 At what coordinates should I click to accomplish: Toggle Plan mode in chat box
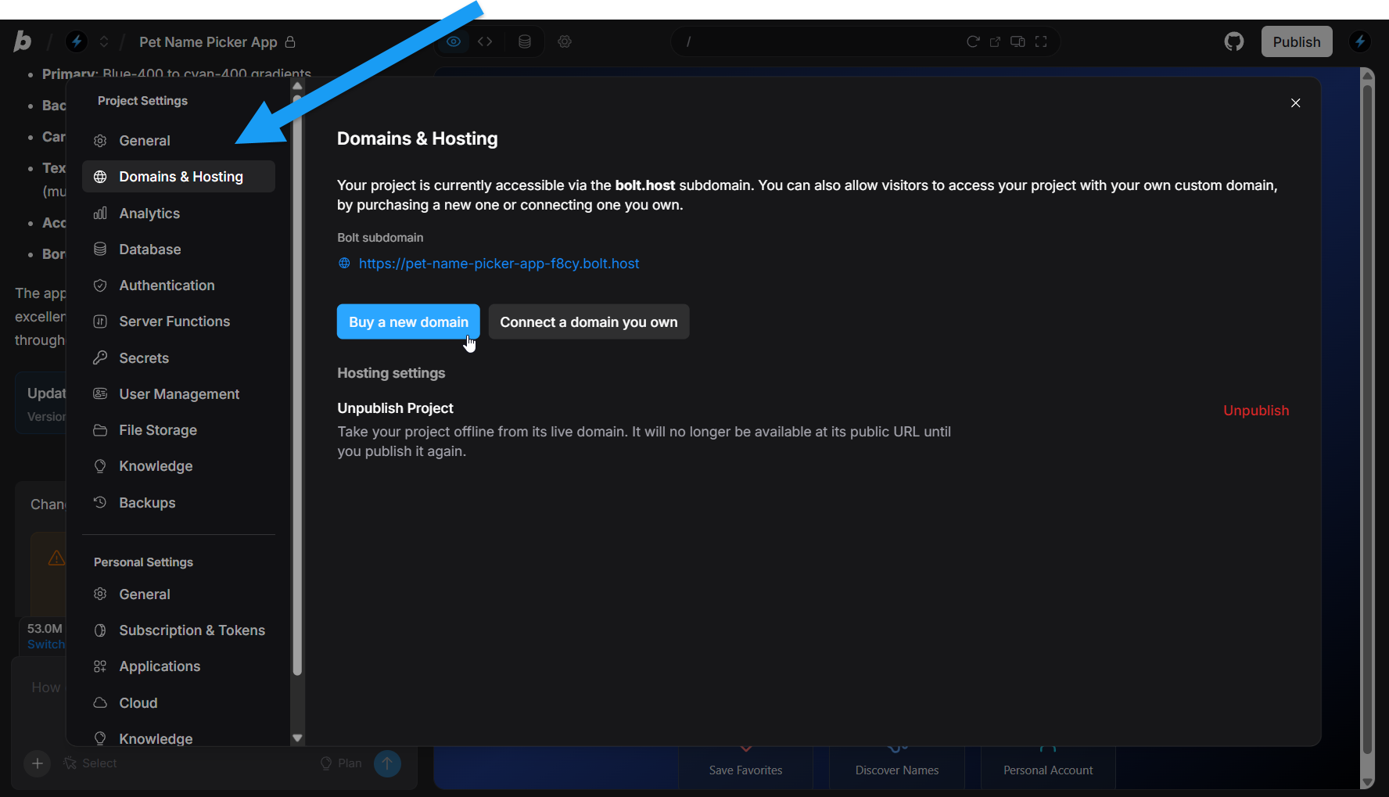[x=341, y=763]
